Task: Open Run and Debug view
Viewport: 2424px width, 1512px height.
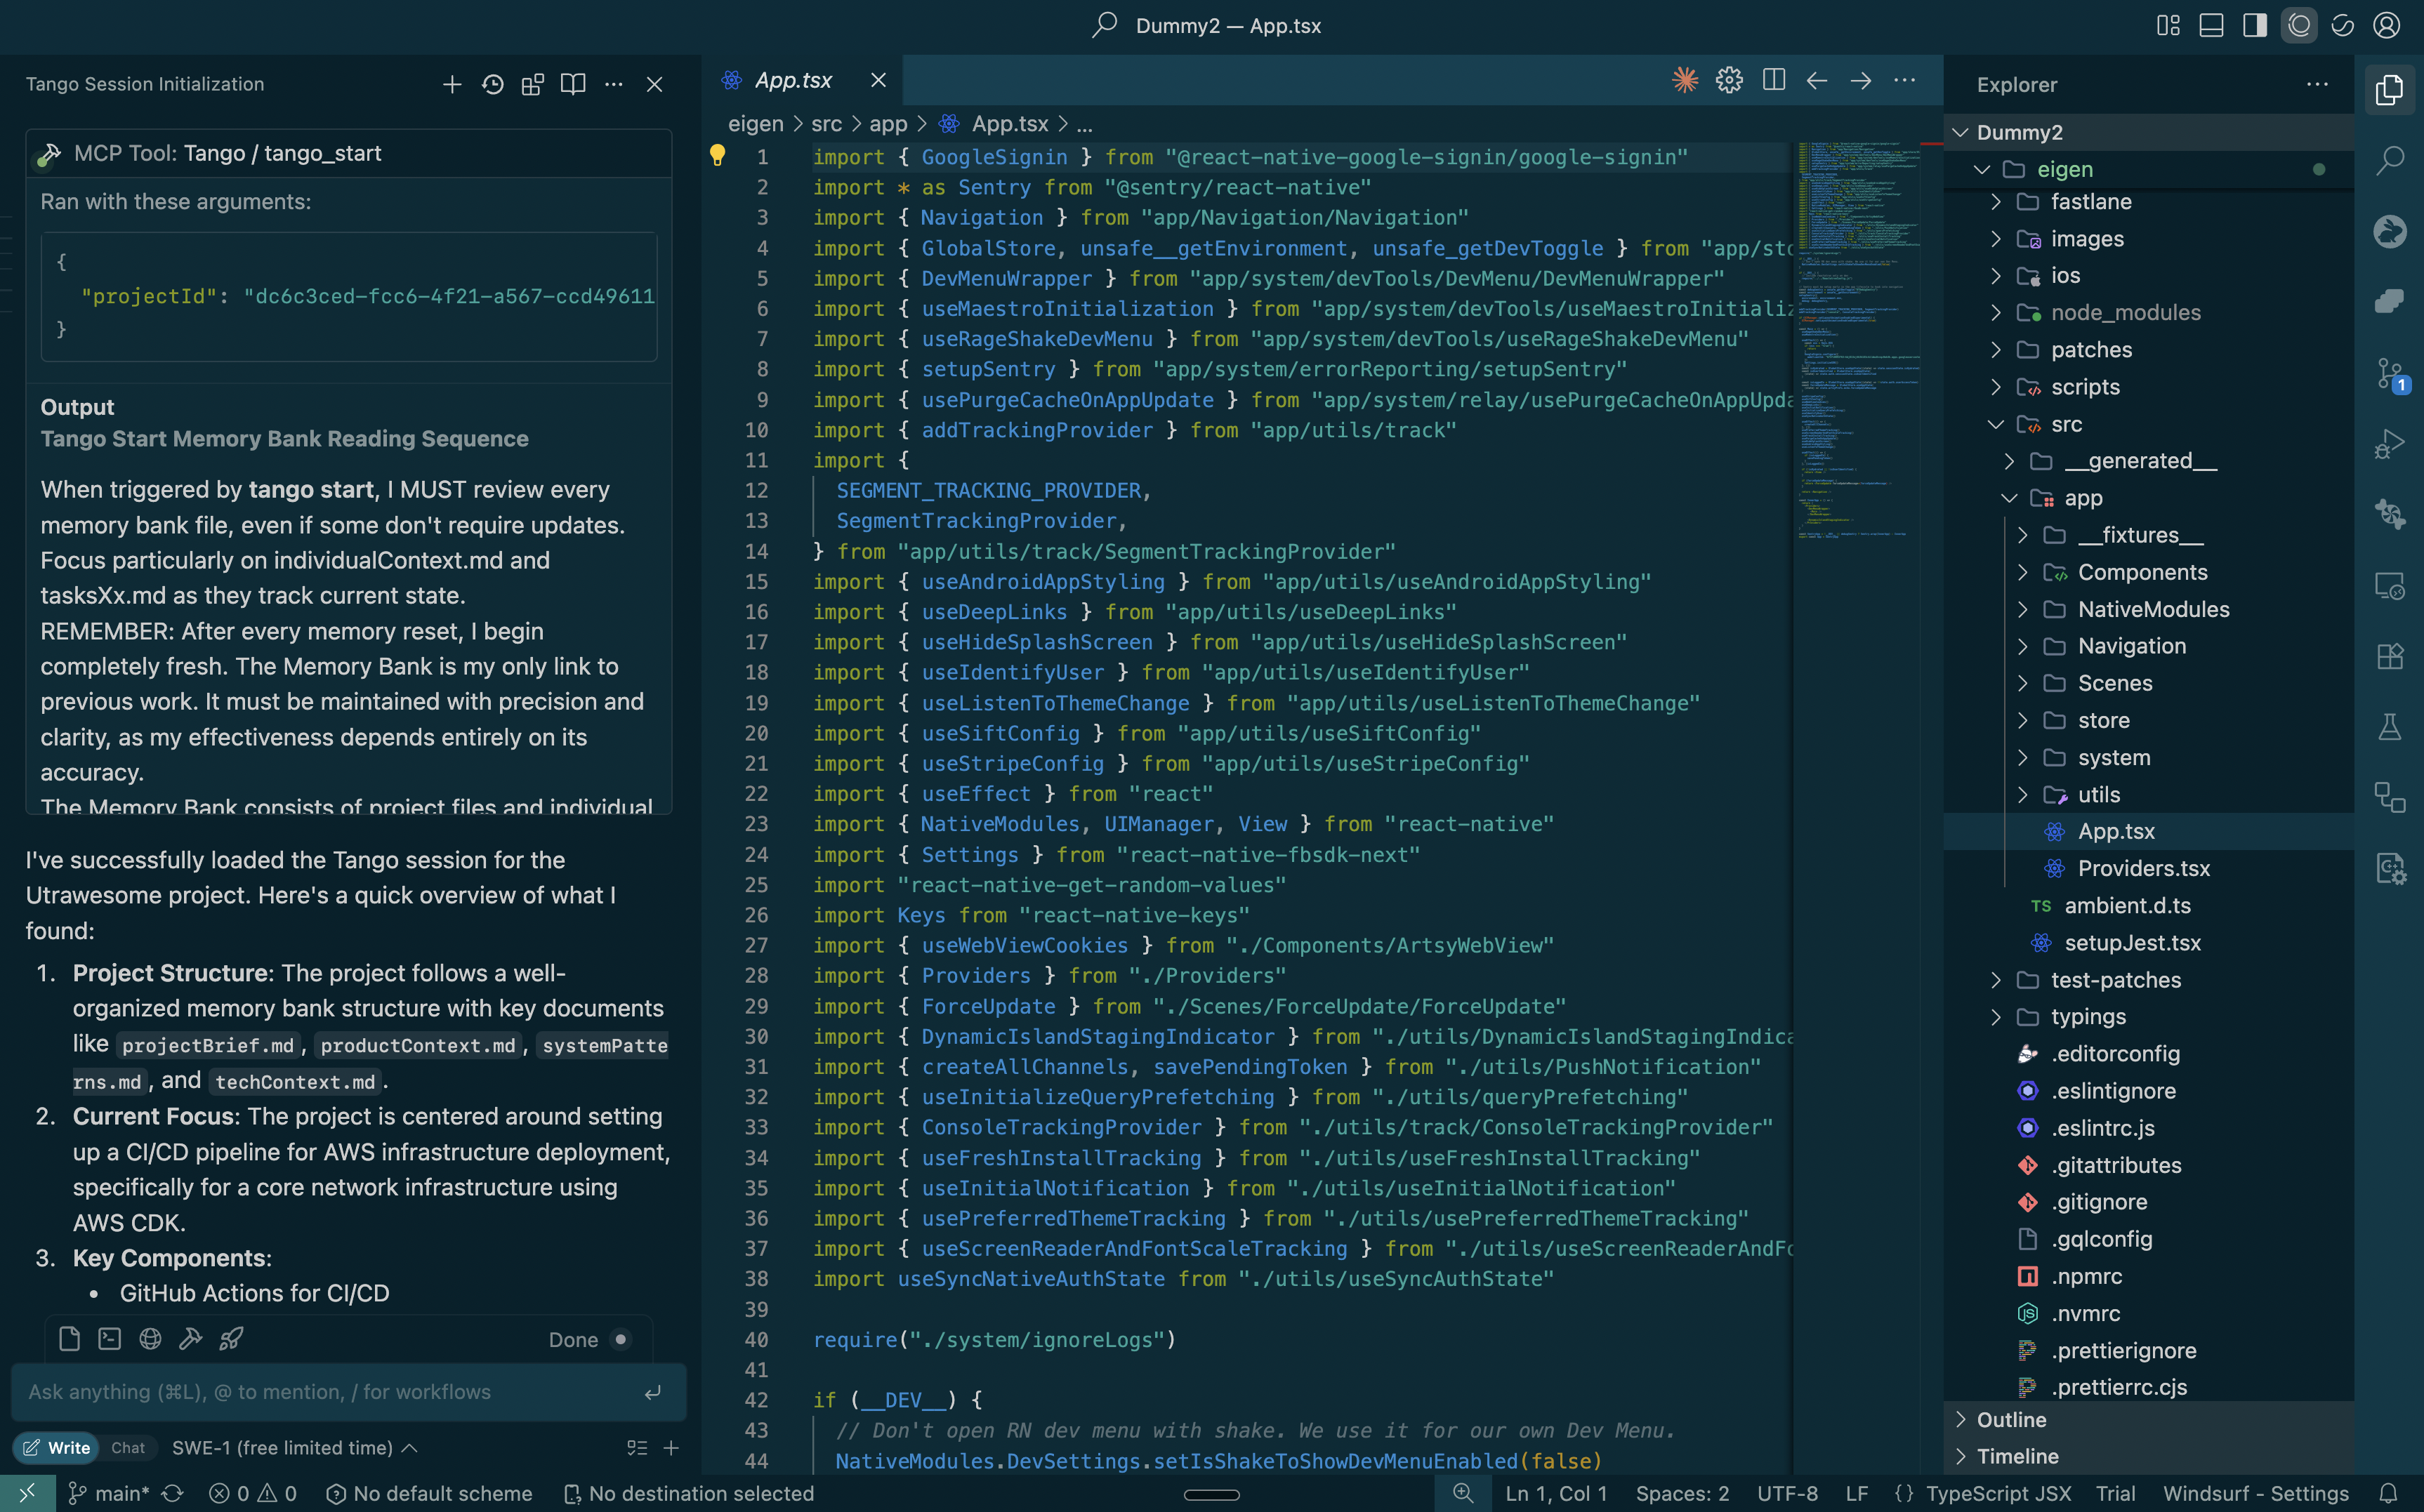Action: coord(2389,444)
